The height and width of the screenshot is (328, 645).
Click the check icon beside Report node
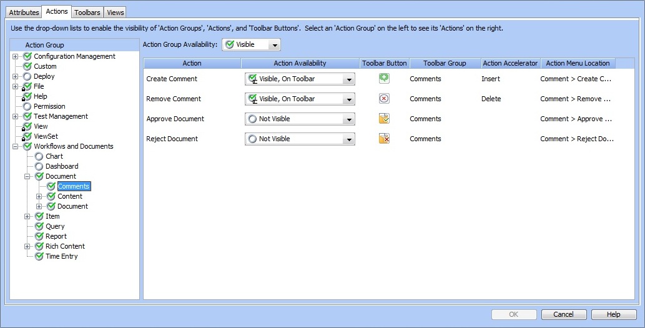[39, 236]
